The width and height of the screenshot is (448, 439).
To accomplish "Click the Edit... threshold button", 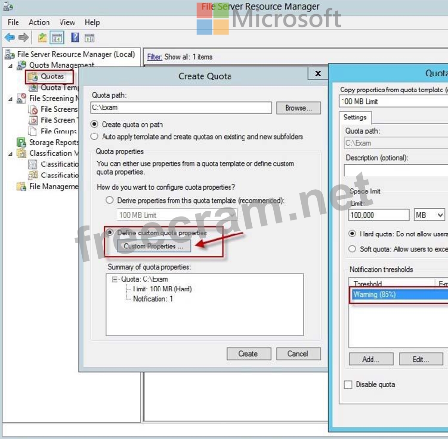I will pyautogui.click(x=421, y=359).
